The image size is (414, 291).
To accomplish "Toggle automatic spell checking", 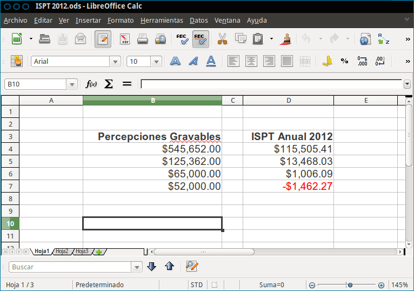I will point(201,39).
